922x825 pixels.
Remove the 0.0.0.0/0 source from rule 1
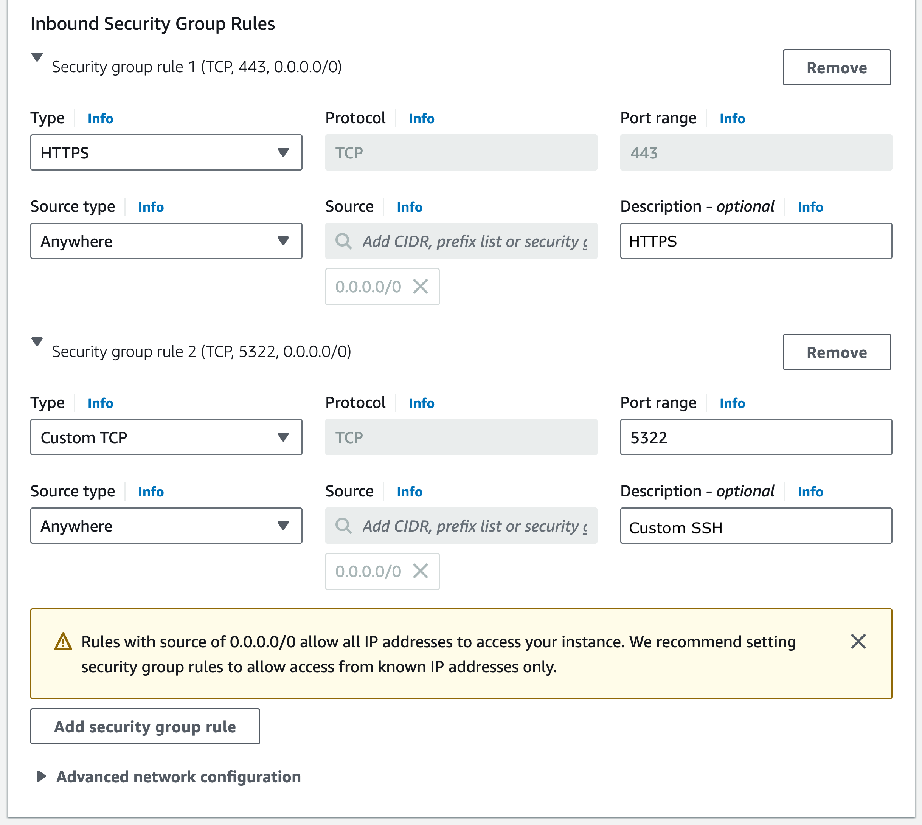[x=420, y=287]
